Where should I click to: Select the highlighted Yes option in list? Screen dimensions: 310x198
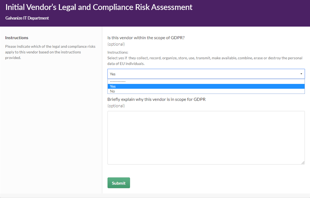pyautogui.click(x=206, y=86)
